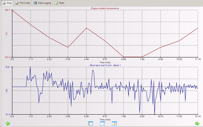Click the 7.80 time tick on coolant plot

point(142,59)
